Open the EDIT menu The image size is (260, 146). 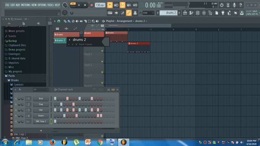point(13,5)
